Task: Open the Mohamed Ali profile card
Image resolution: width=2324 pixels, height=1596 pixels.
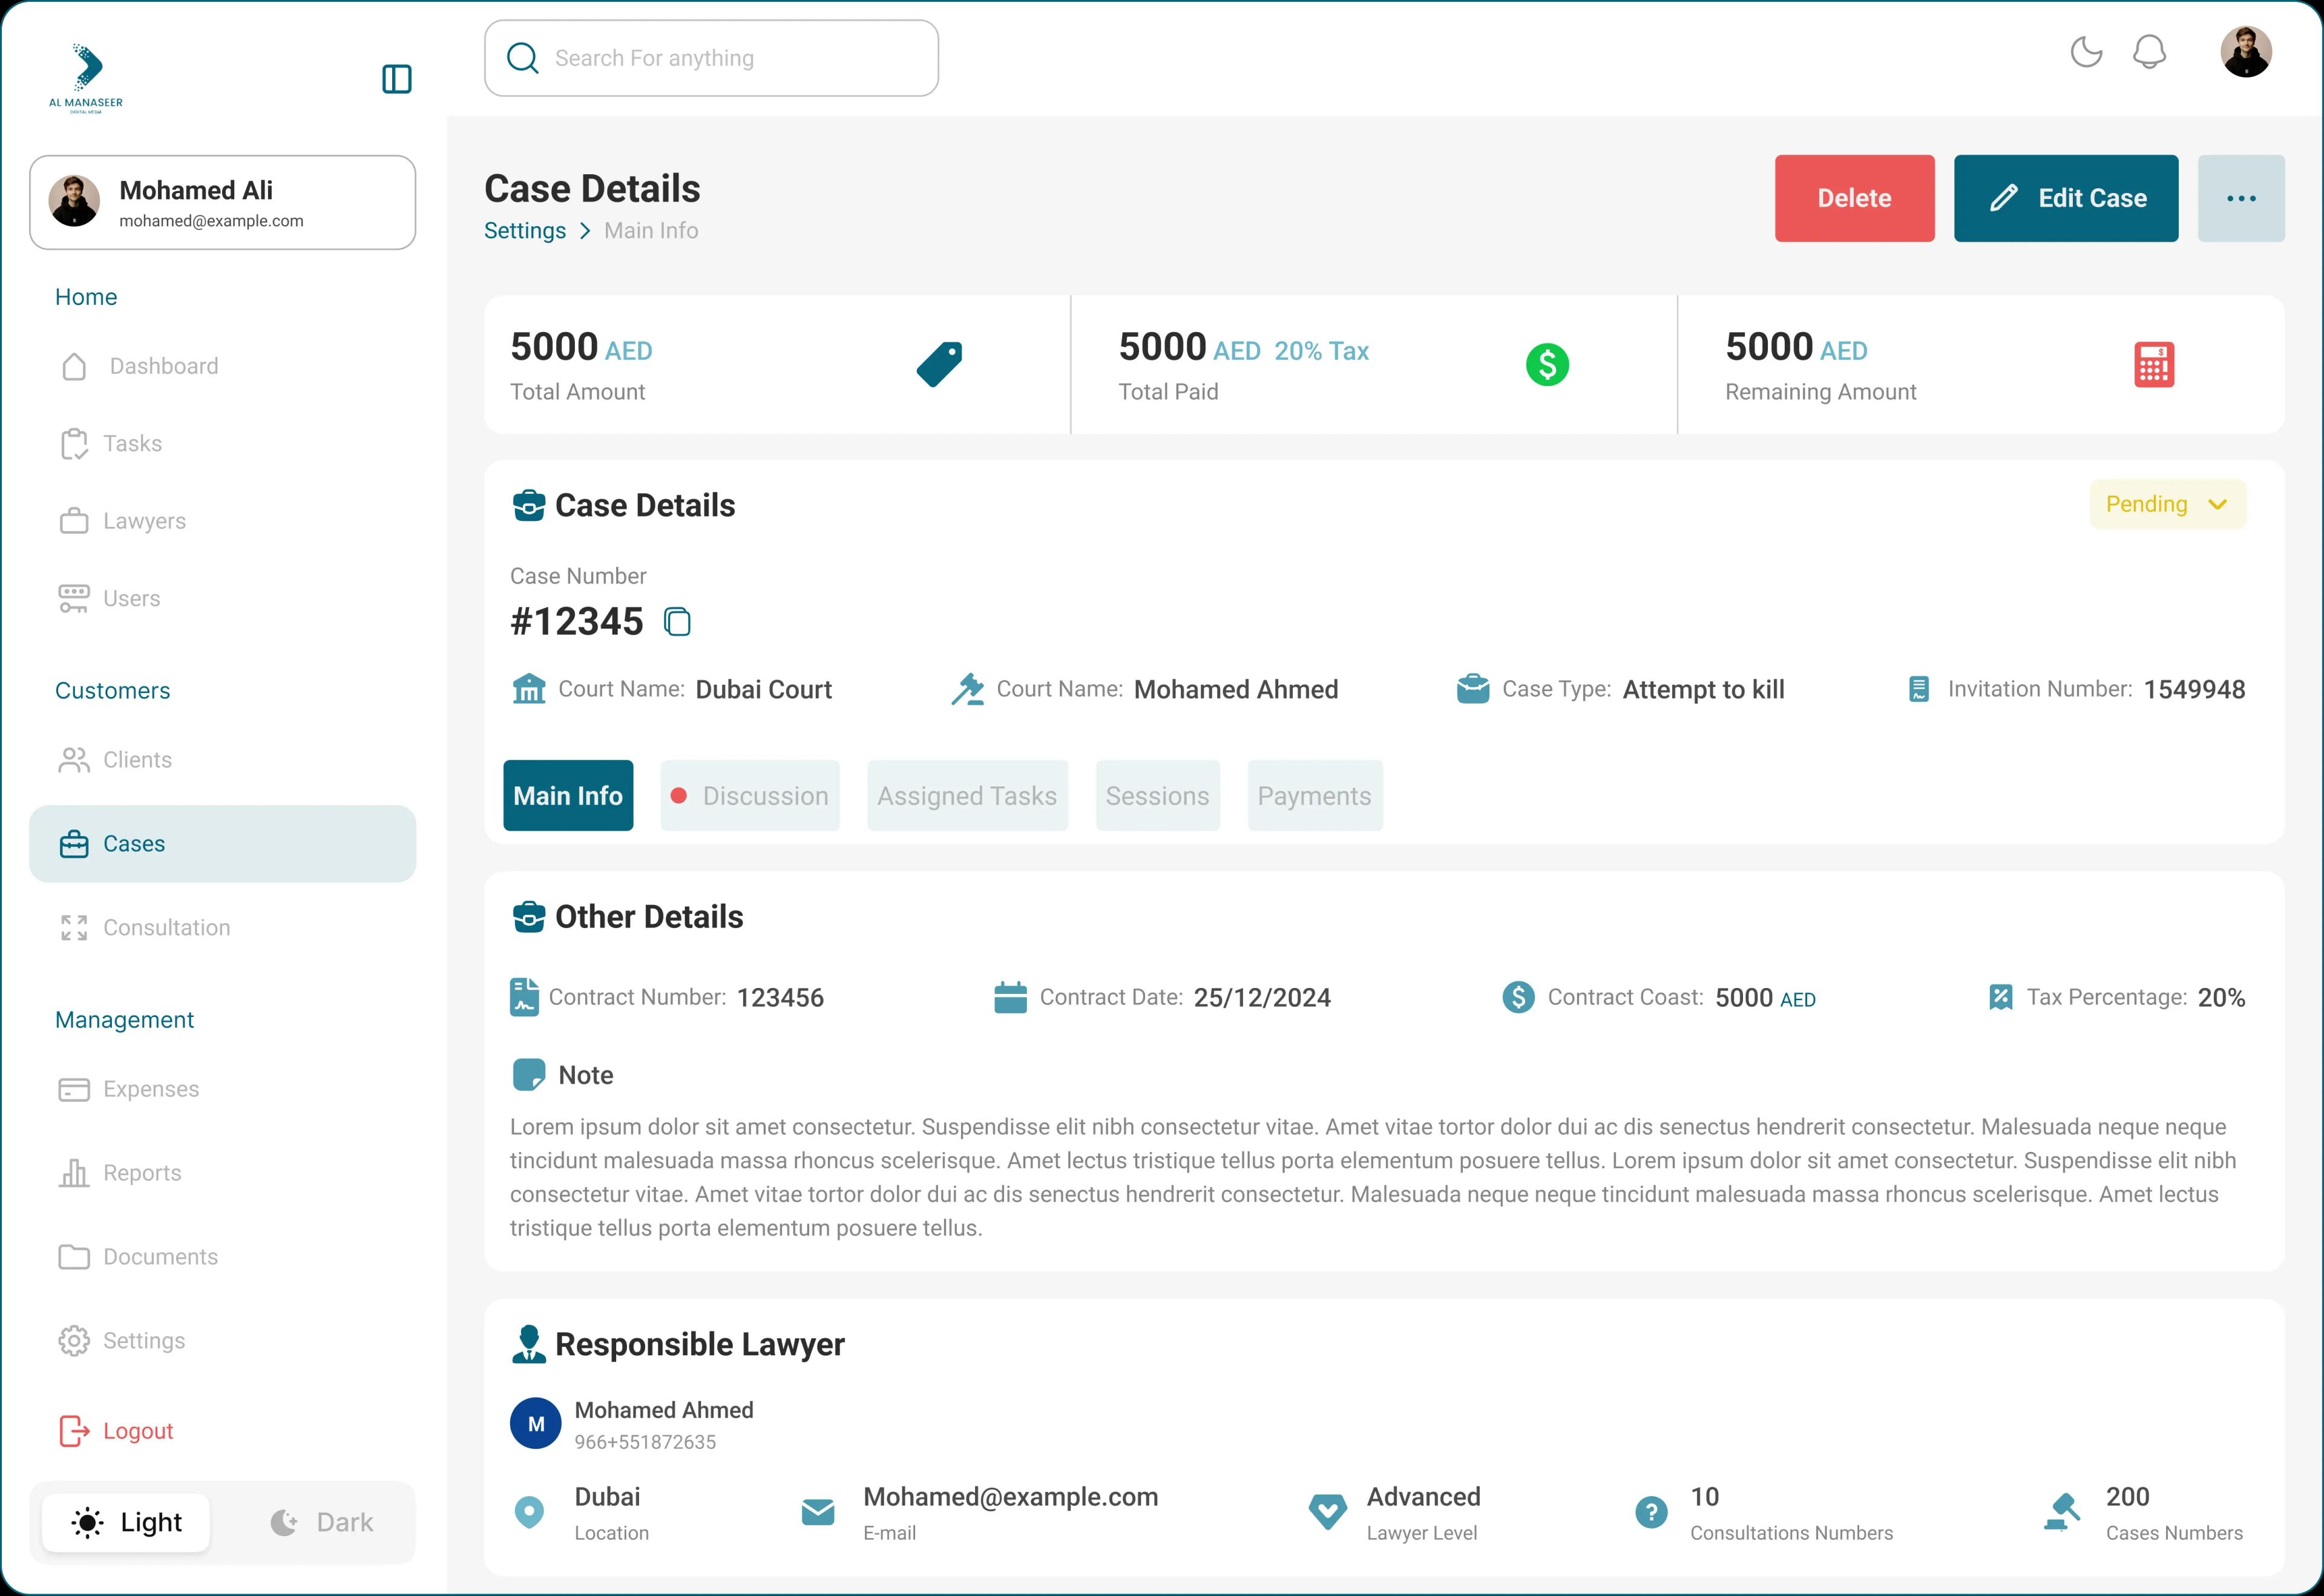Action: click(x=222, y=202)
